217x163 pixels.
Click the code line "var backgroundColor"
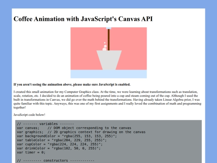(67, 136)
